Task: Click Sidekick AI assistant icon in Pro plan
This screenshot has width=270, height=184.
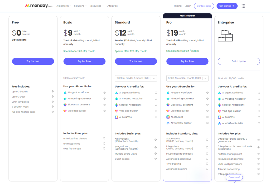Action: (168, 105)
